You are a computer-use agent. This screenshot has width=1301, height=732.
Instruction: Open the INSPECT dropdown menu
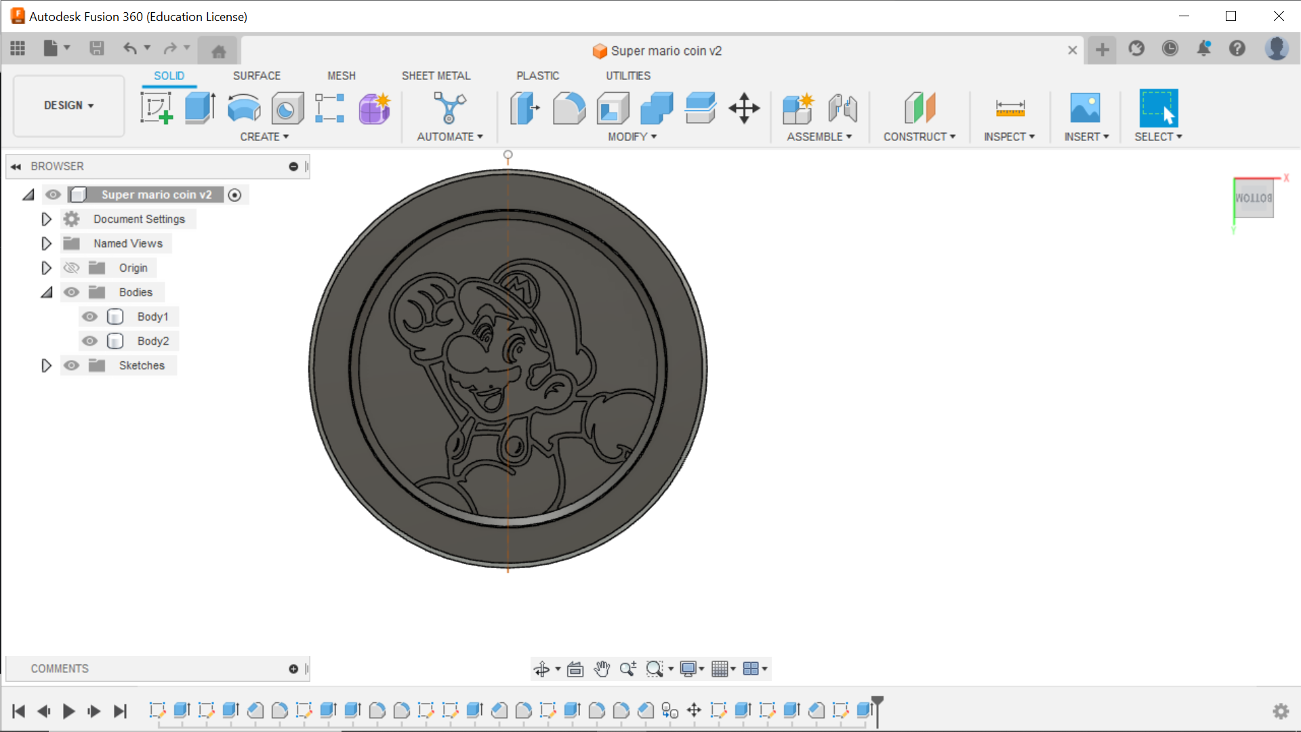click(1009, 137)
